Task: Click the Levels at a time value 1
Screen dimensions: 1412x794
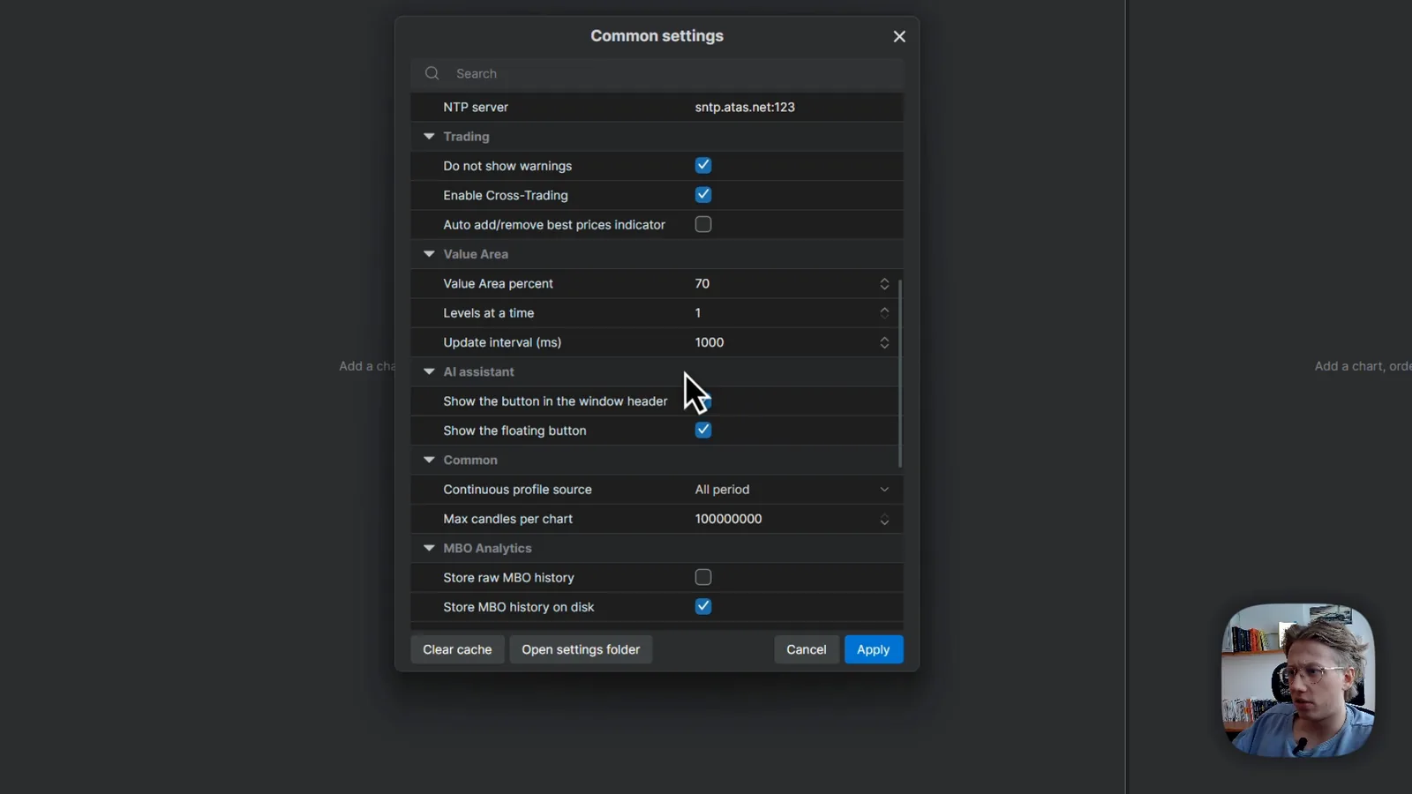Action: (698, 313)
